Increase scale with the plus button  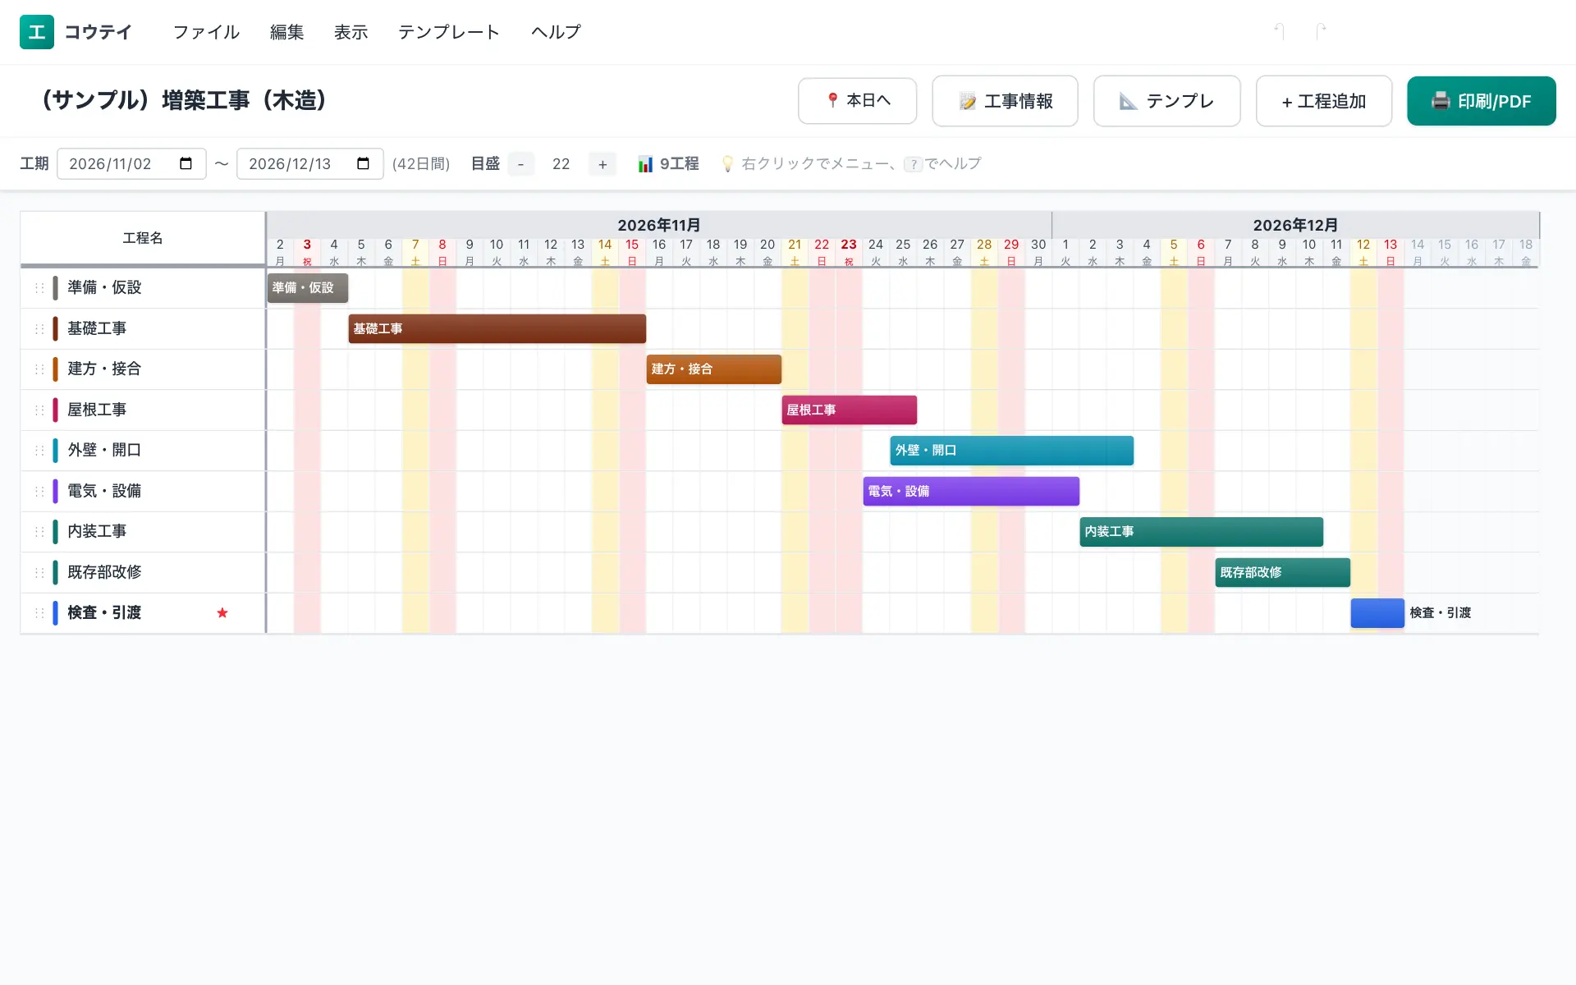pyautogui.click(x=602, y=164)
